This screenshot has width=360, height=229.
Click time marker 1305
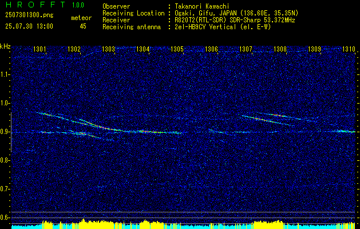click(177, 49)
